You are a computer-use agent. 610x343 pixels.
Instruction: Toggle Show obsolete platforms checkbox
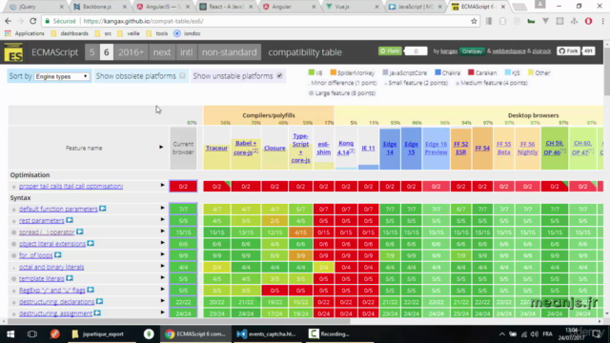tap(182, 76)
